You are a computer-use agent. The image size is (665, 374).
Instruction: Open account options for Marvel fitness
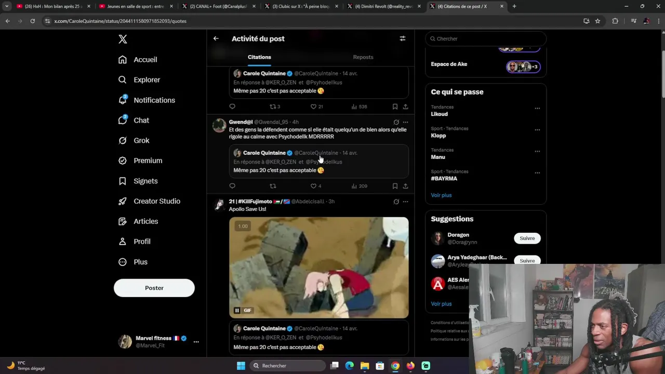196,342
